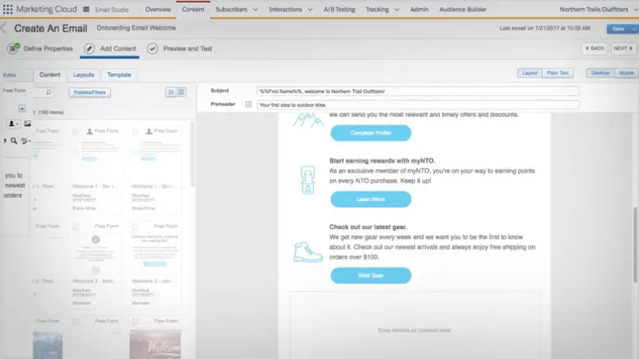Select the Content panel tab beside Layouts
639x359 pixels.
point(50,75)
